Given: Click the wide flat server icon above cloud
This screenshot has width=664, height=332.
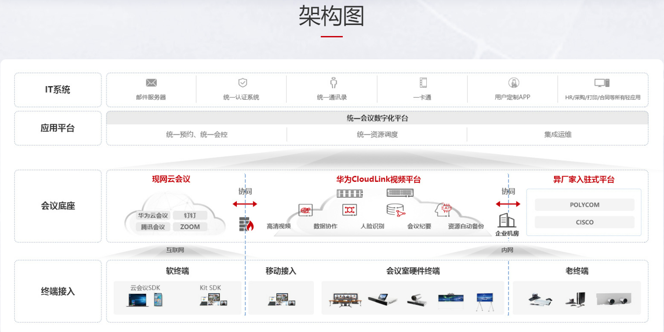Looking at the screenshot, I should (x=400, y=192).
